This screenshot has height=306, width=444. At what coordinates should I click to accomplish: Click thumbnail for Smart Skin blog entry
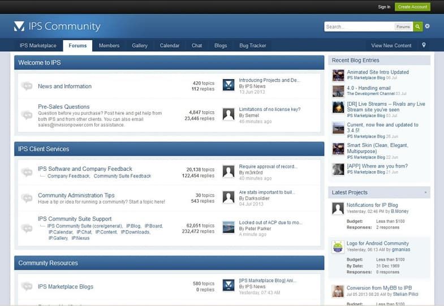pos(338,149)
